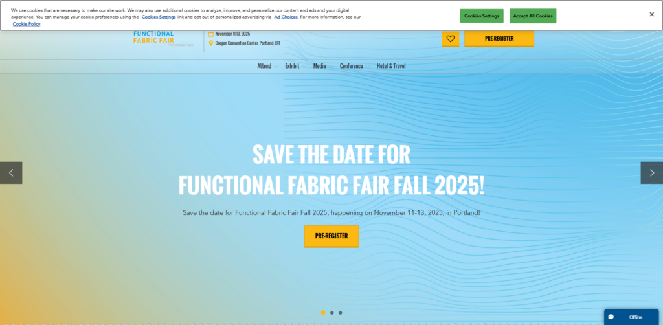663x325 pixels.
Task: Open the Media navigation item
Action: click(320, 66)
